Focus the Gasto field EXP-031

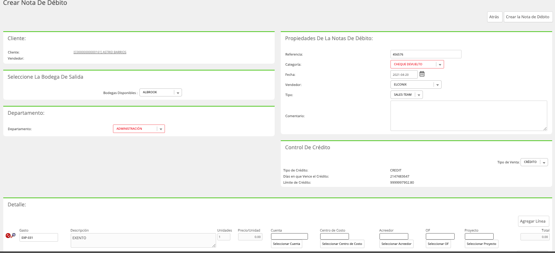coord(39,238)
